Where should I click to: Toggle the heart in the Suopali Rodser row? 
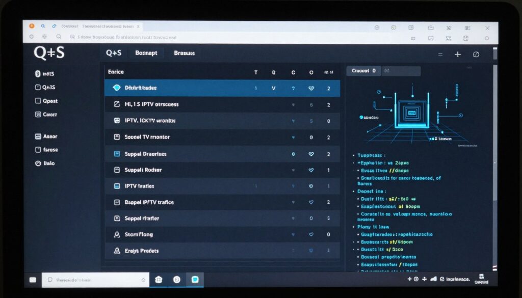pos(311,170)
